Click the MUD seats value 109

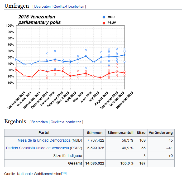pos(142,140)
